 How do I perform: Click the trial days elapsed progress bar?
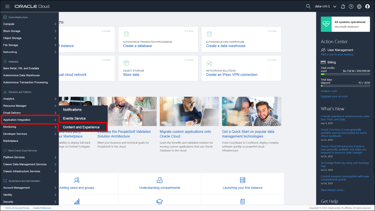(x=345, y=86)
